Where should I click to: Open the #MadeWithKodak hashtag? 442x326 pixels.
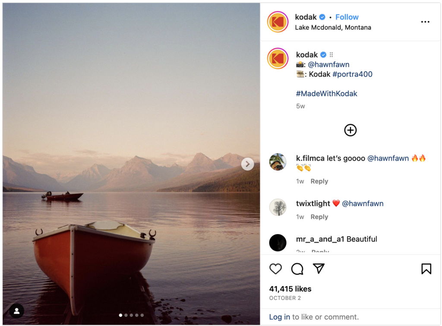[326, 94]
